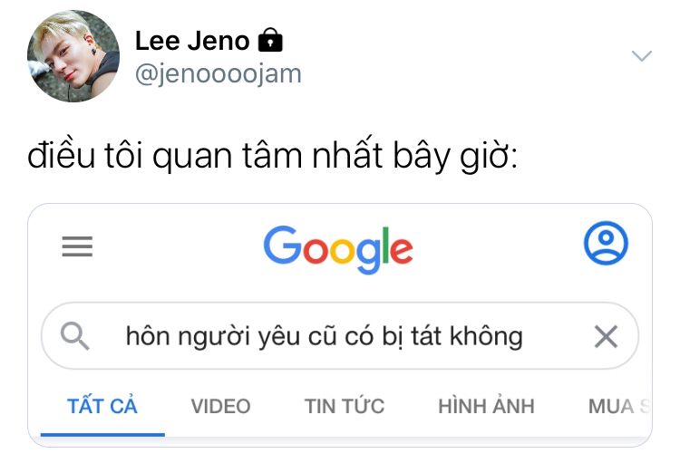Screen dimensions: 680x463
Task: Clear the search query with X
Action: pyautogui.click(x=606, y=336)
